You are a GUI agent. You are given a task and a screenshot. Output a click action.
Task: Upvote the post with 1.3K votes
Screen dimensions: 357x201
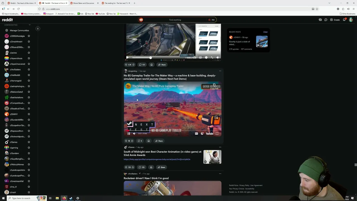pos(126,65)
